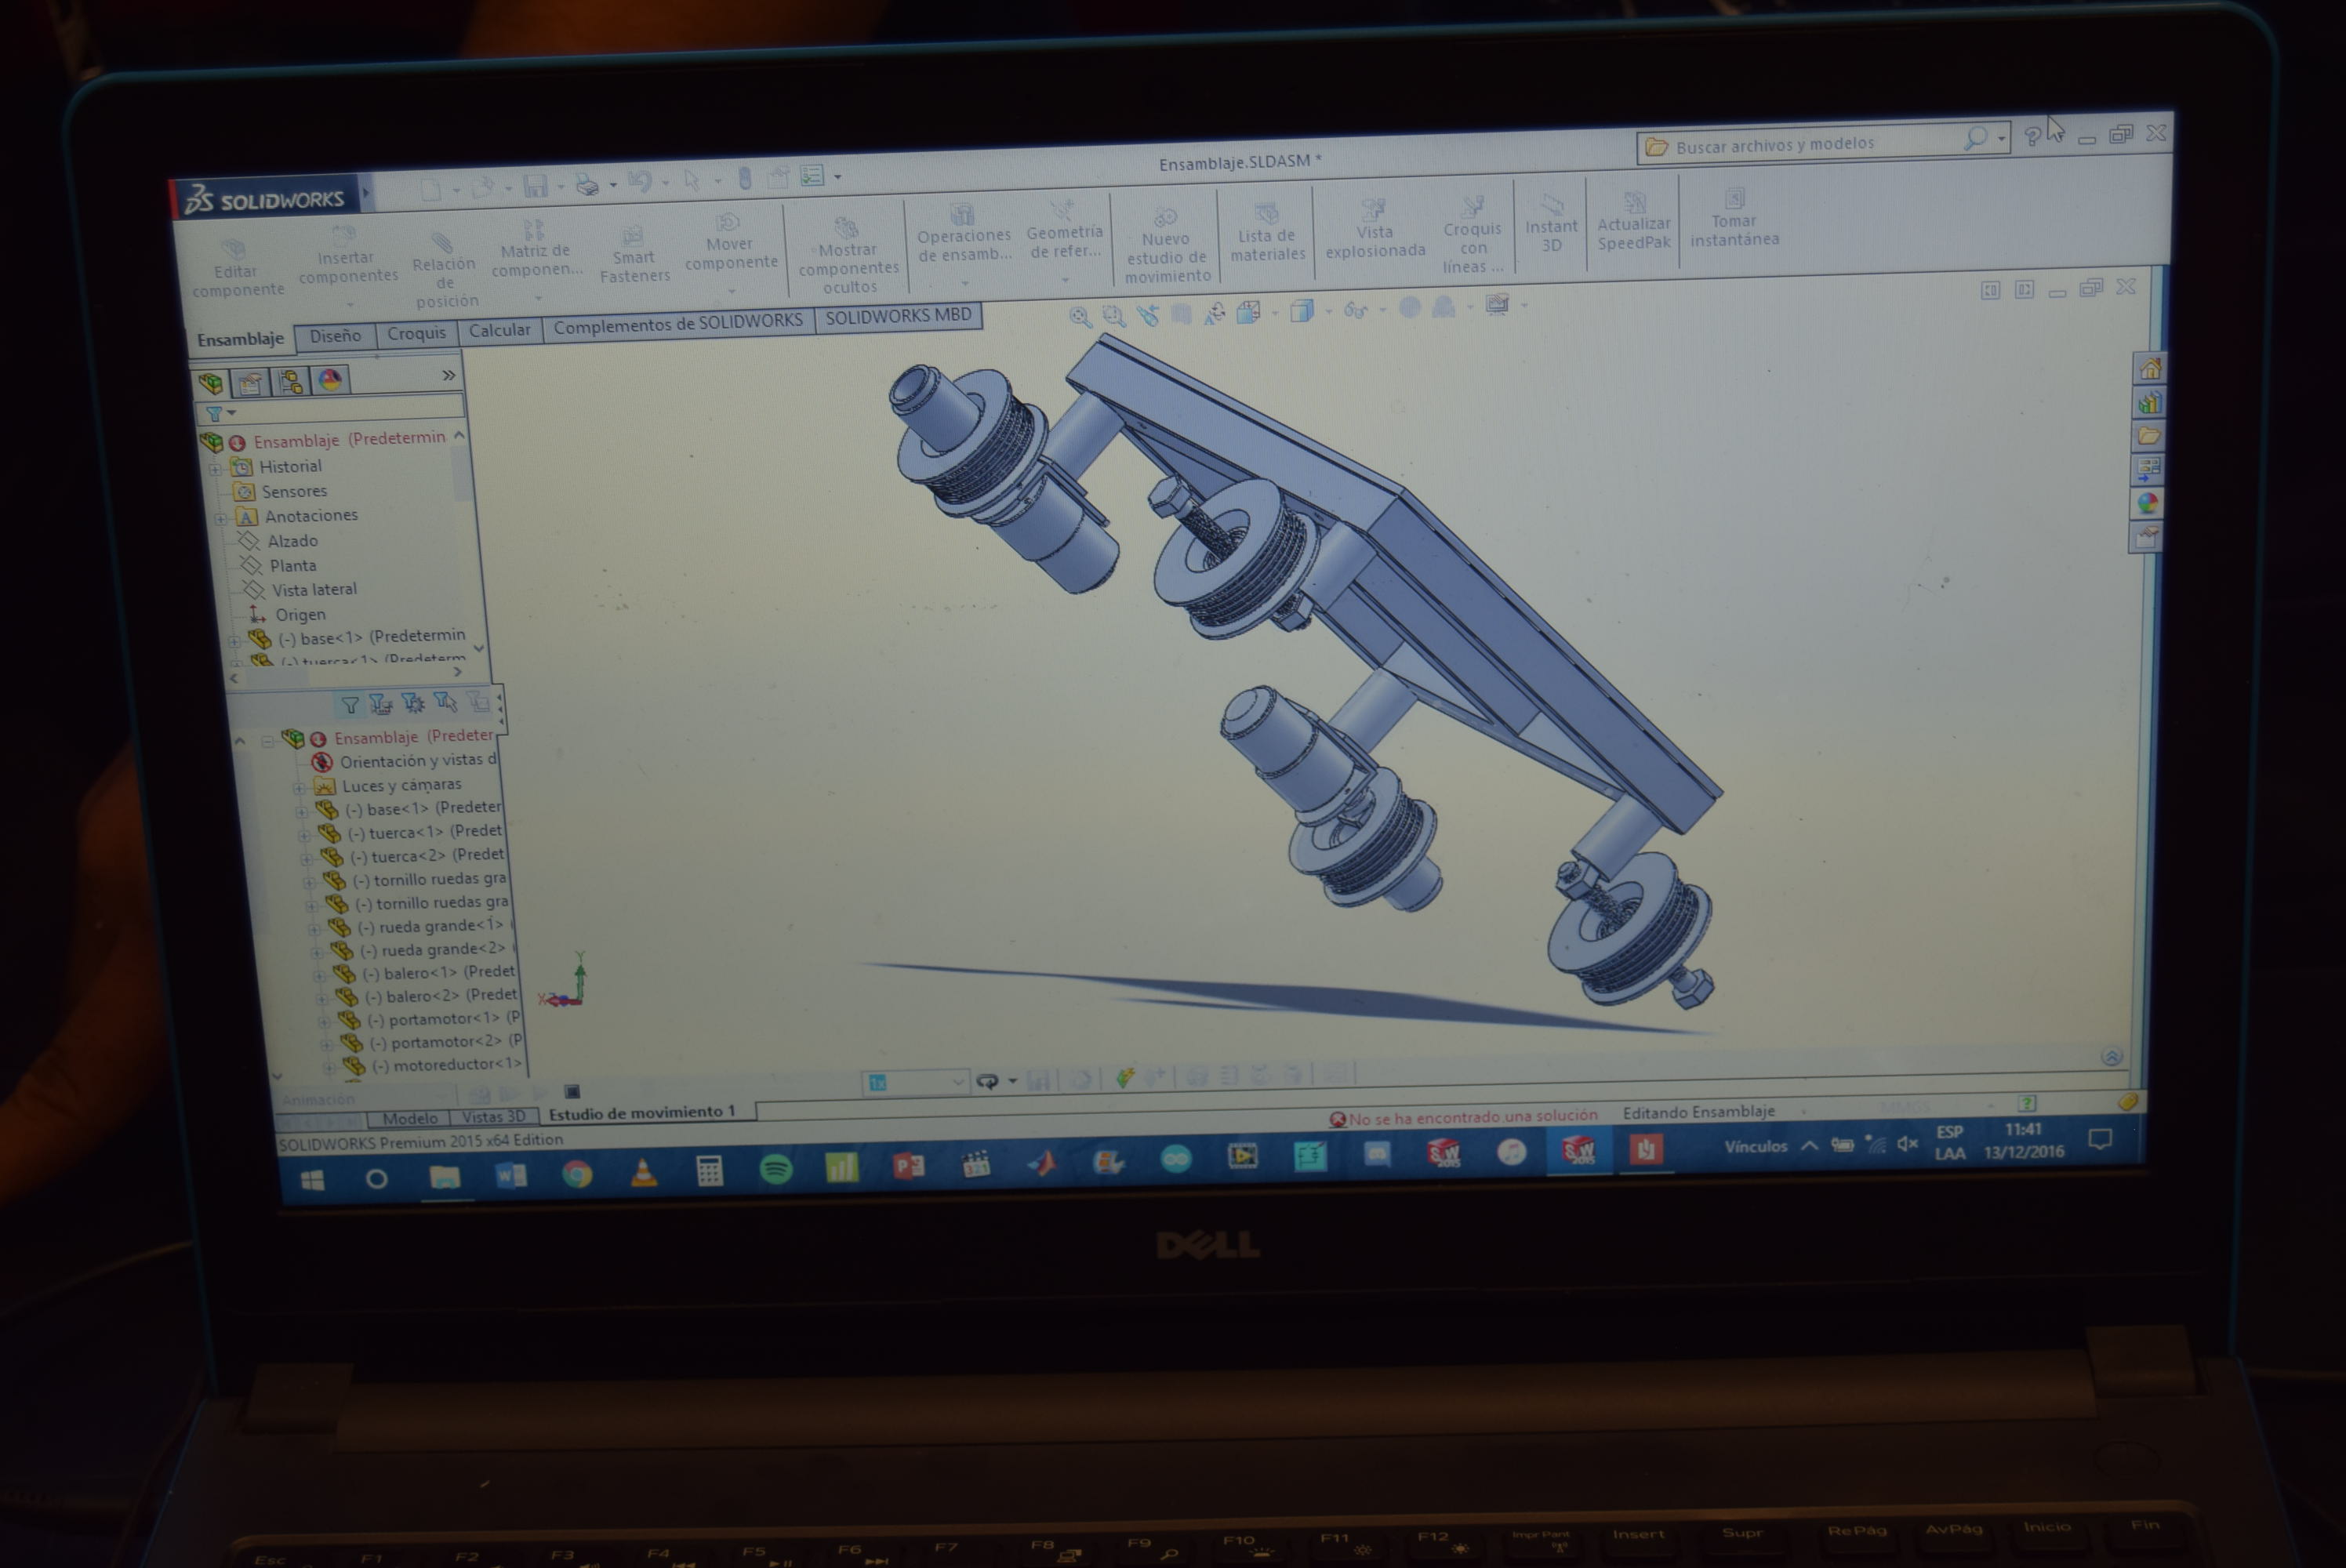Toggle the Filter Animated motion filter
The width and height of the screenshot is (2346, 1568).
point(380,705)
